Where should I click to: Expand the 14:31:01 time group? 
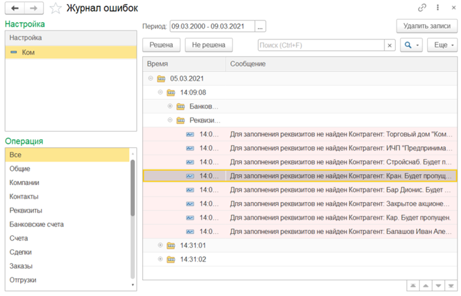(x=160, y=245)
